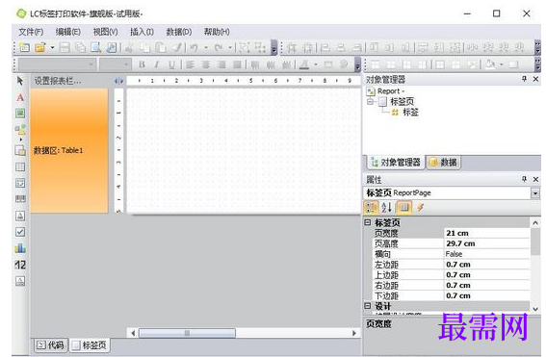The image size is (546, 357).
Task: Switch to the 数据 panel tab
Action: (x=443, y=163)
